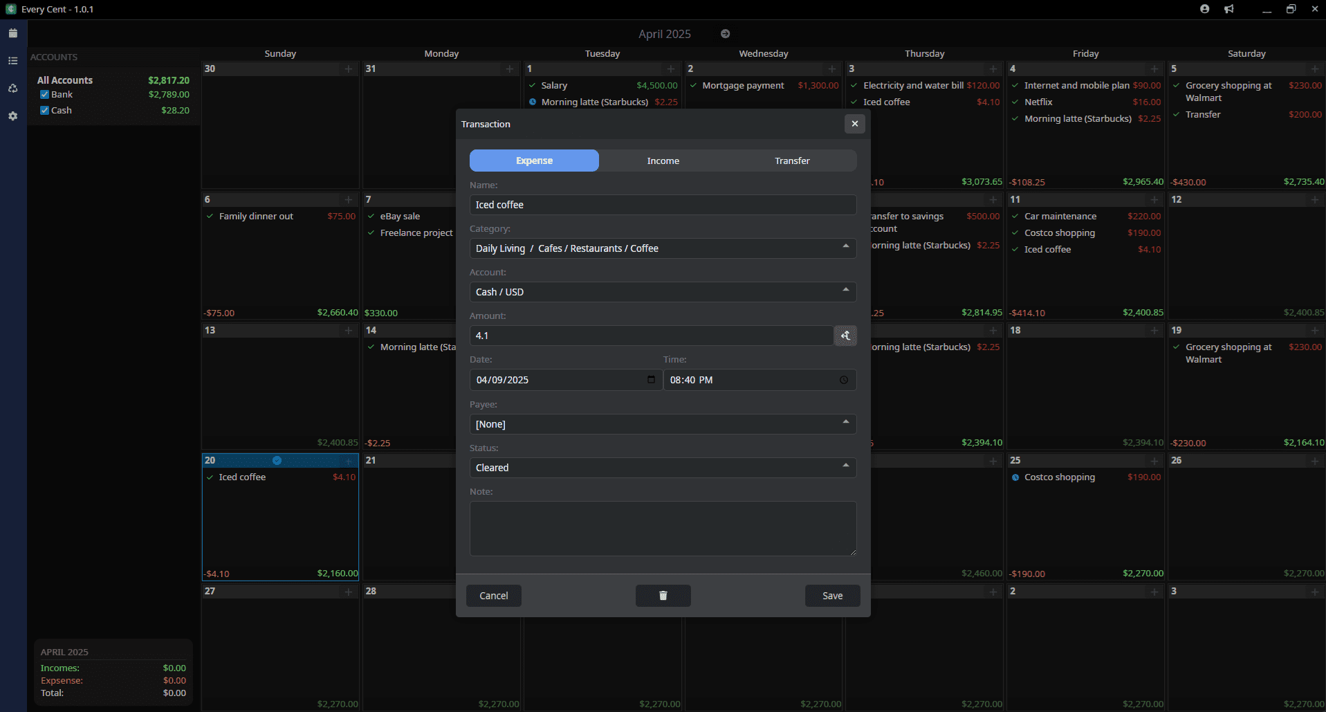
Task: Add a transaction on day 27 with plus
Action: pos(349,592)
